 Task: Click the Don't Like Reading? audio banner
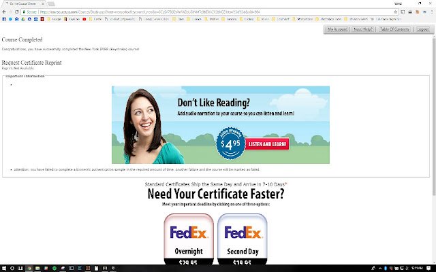pos(221,125)
